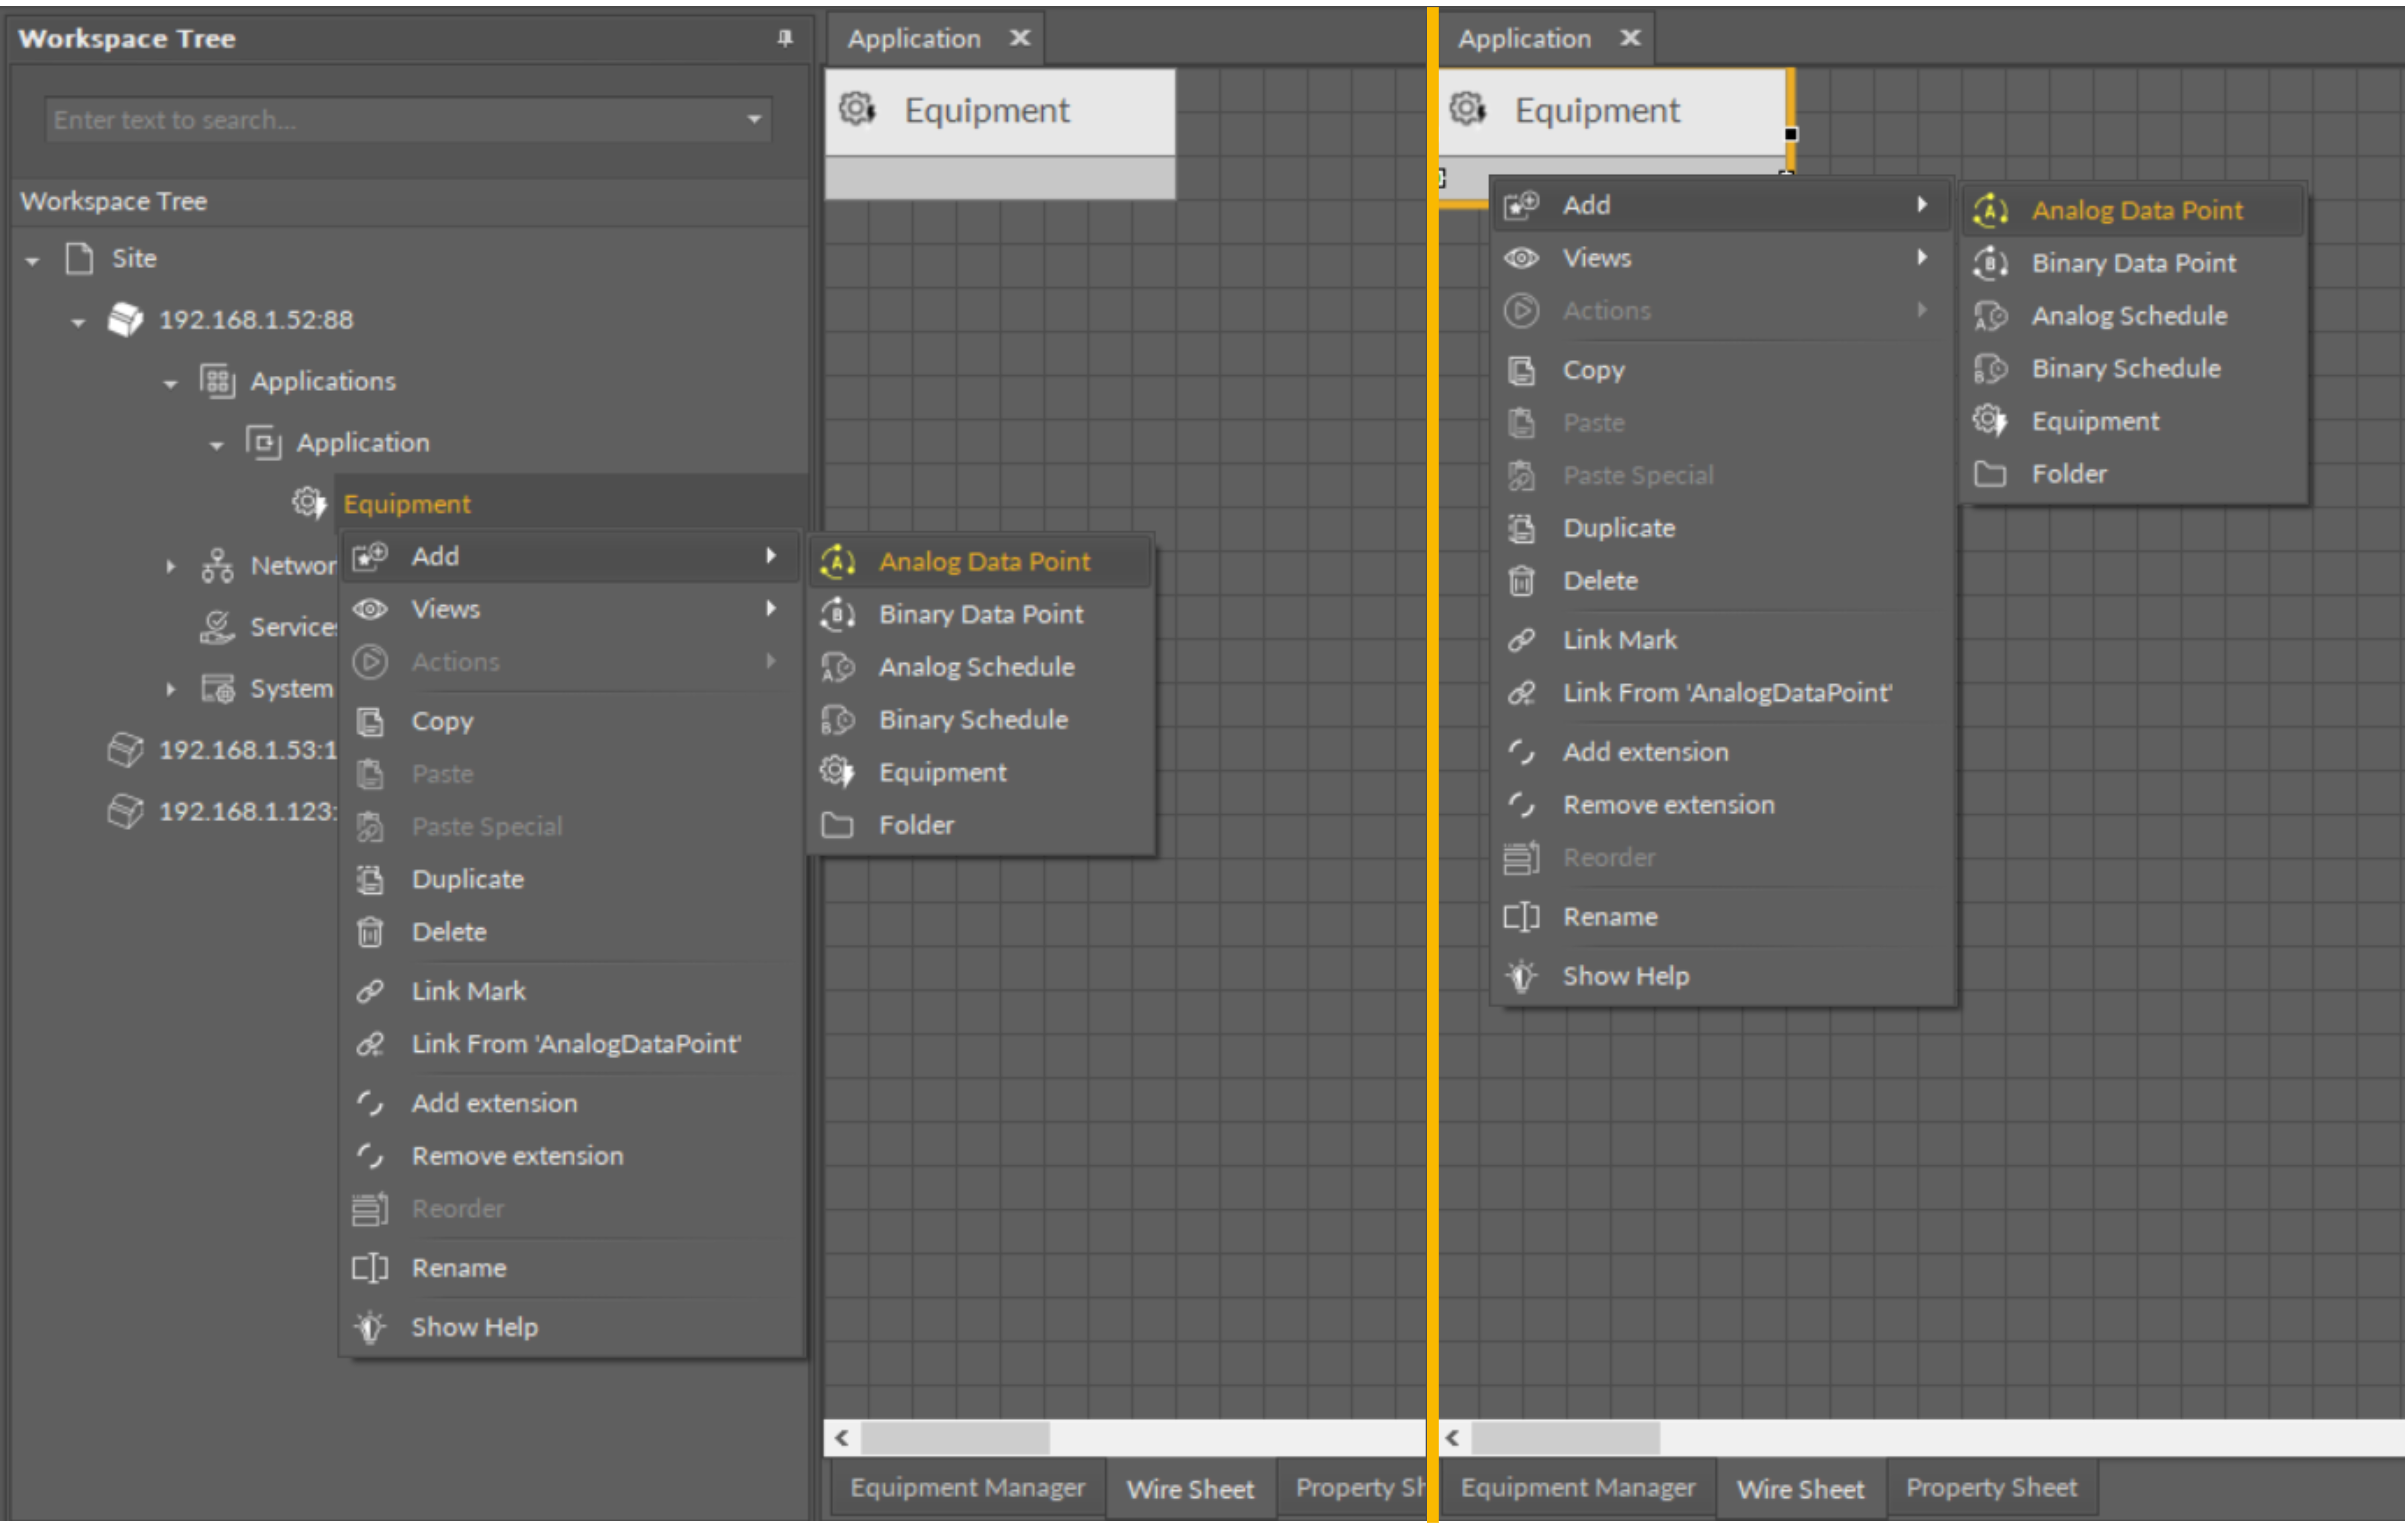Click the lightbulb Show Help icon in right menu
Viewport: 2408px width, 1530px height.
point(1521,975)
